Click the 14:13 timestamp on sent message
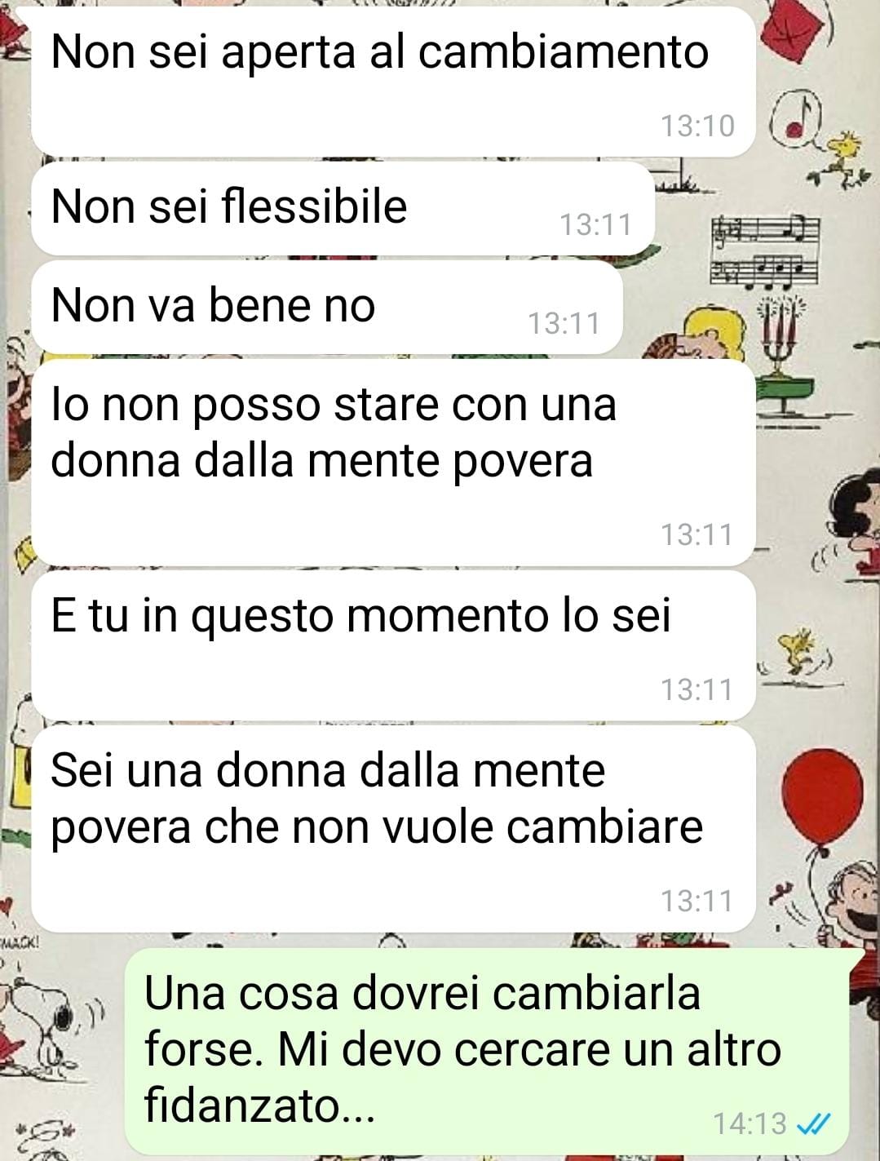 [x=750, y=1124]
